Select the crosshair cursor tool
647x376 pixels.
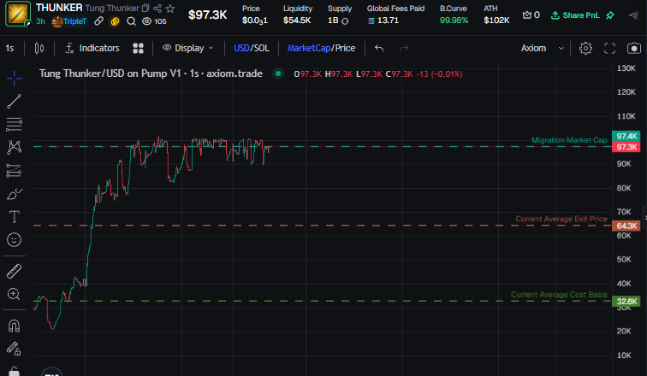click(x=14, y=79)
